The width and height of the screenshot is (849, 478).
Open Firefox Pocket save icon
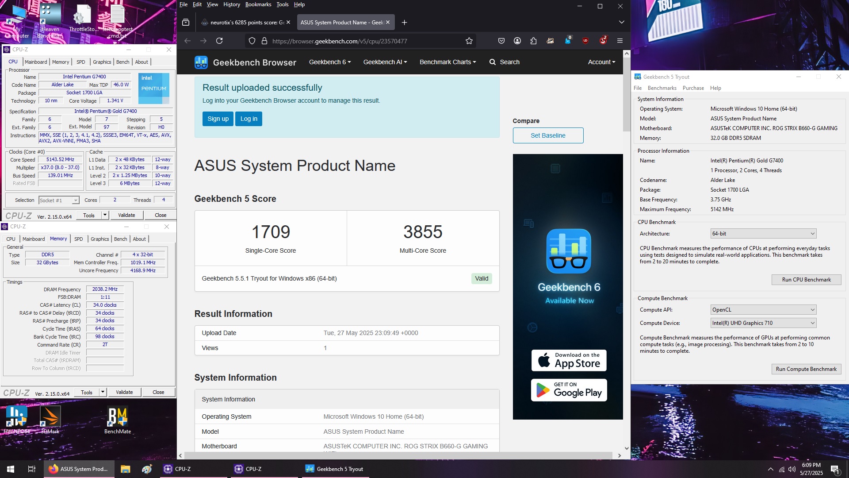coord(501,41)
